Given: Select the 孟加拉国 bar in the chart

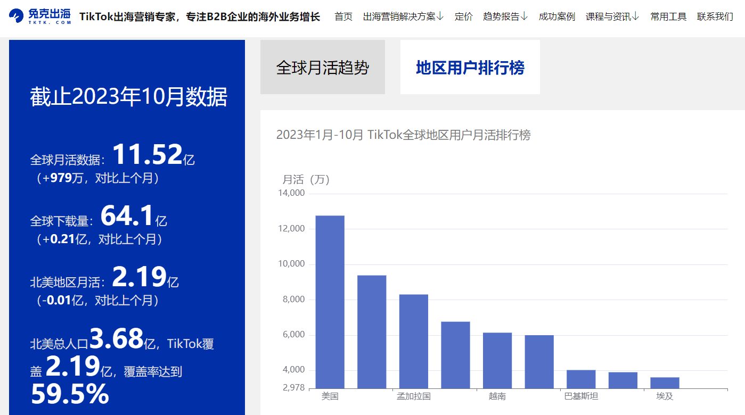Looking at the screenshot, I should click(413, 341).
